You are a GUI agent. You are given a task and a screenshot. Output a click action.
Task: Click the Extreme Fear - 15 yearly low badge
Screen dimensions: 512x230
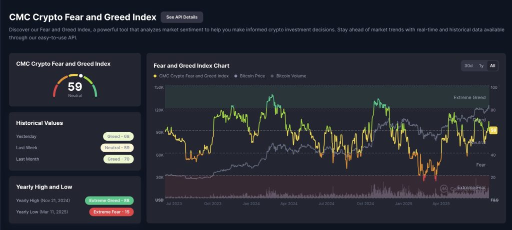pos(111,212)
